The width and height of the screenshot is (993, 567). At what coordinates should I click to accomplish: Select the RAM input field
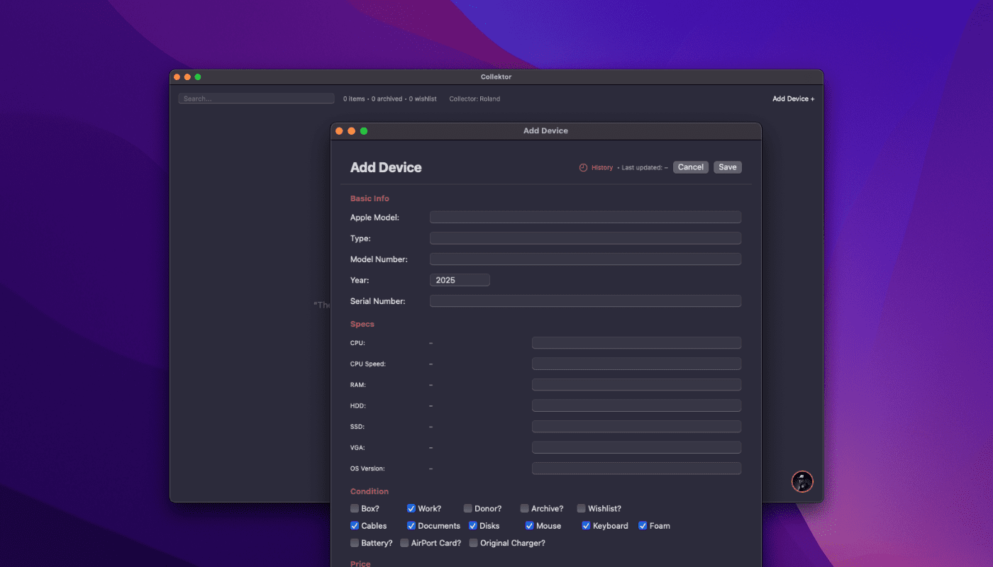[x=636, y=385]
